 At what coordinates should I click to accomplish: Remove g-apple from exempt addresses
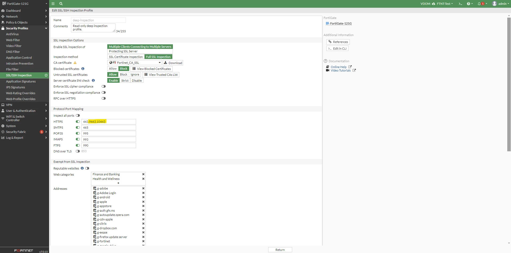pyautogui.click(x=143, y=202)
